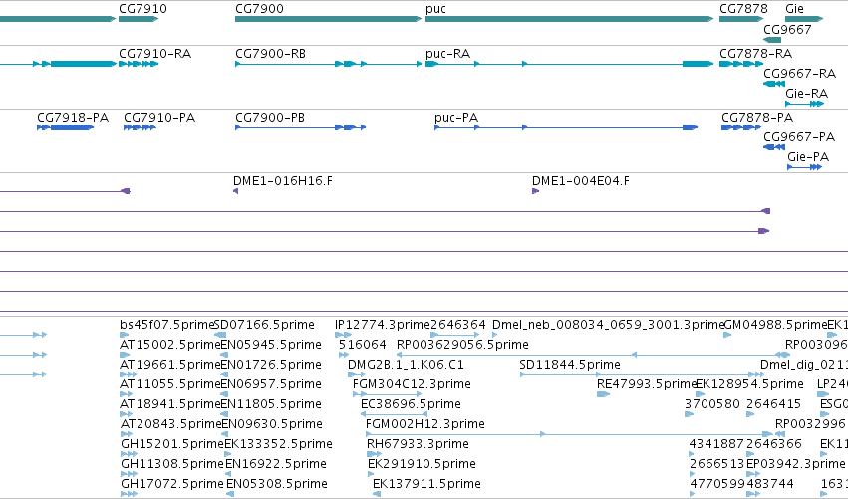
Task: Select the CG7878 gene arrow
Action: [741, 19]
